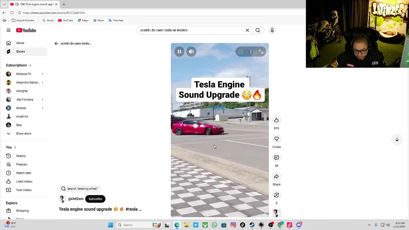Open the comments icon showing 38
409x230 pixels.
276,157
